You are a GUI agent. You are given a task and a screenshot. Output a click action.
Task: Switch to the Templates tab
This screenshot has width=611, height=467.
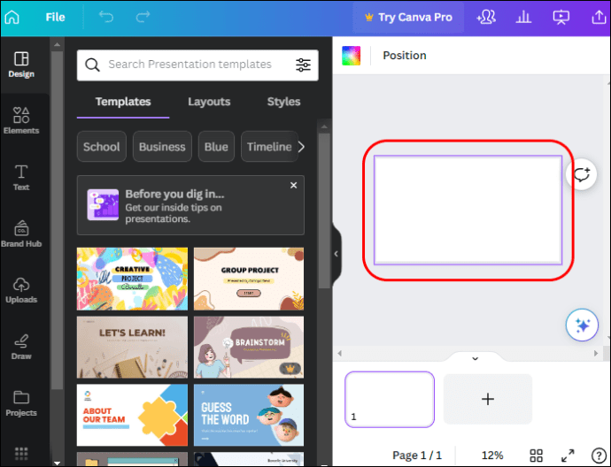pos(123,102)
